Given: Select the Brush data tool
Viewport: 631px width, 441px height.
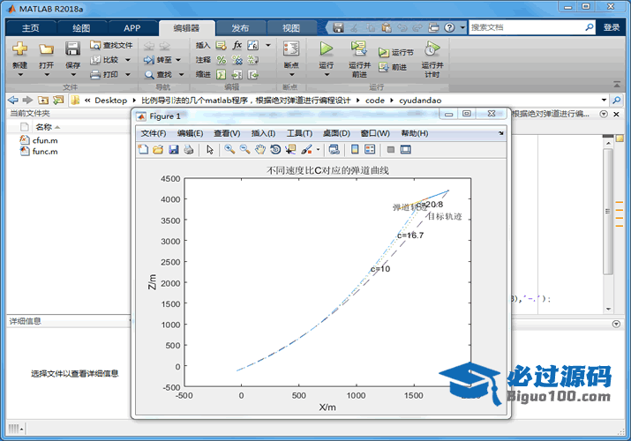Looking at the screenshot, I should (x=306, y=150).
